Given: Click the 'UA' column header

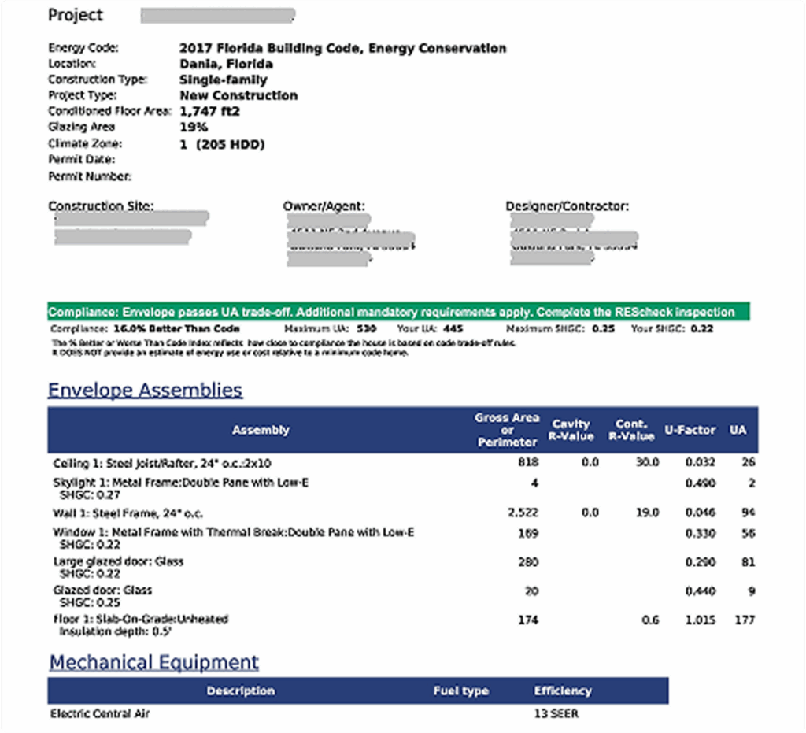Looking at the screenshot, I should (x=738, y=430).
